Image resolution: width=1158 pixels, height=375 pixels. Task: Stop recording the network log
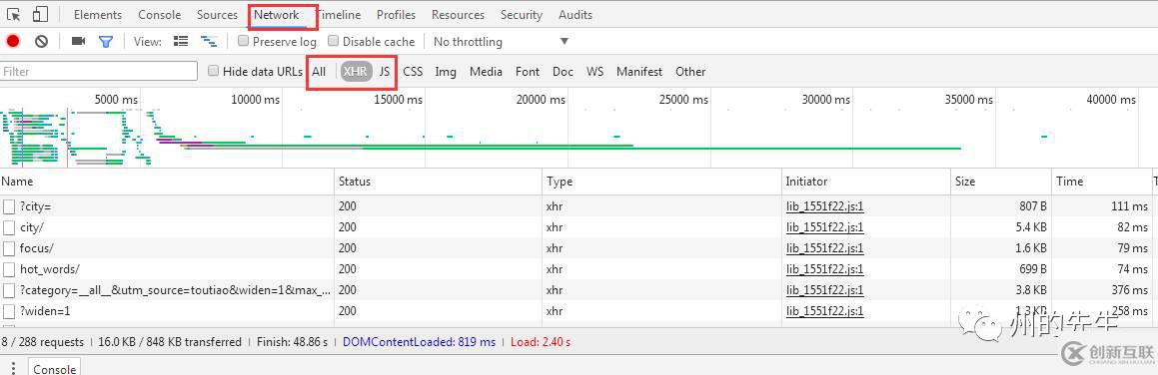[13, 41]
